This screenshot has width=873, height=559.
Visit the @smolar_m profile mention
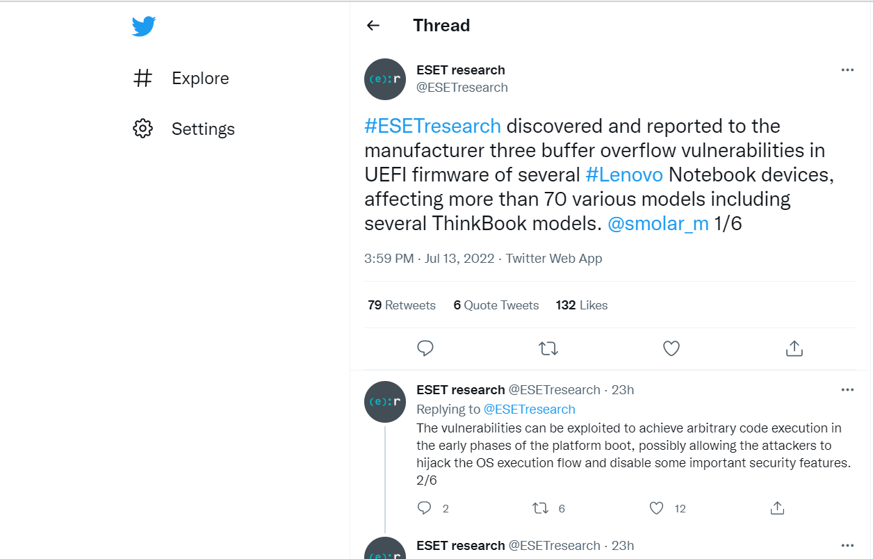coord(658,223)
